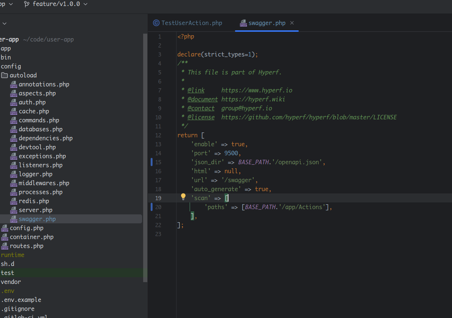Select the swagger.php editor tab
Image resolution: width=452 pixels, height=318 pixels.
click(267, 23)
